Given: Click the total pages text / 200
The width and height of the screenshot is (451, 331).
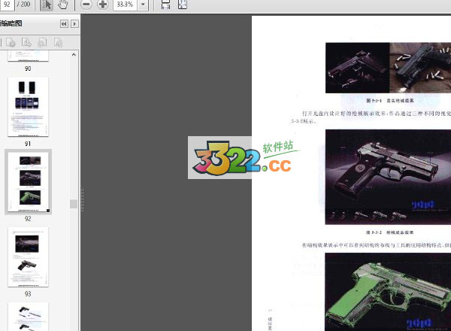Looking at the screenshot, I should 23,5.
